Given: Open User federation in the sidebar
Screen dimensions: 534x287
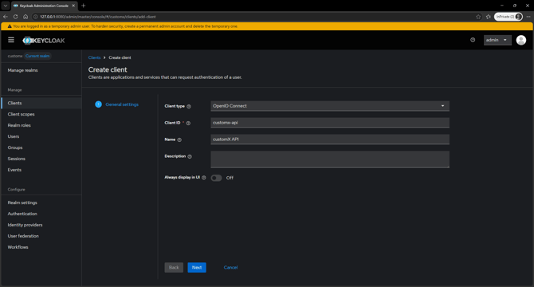Looking at the screenshot, I should [x=41, y=236].
